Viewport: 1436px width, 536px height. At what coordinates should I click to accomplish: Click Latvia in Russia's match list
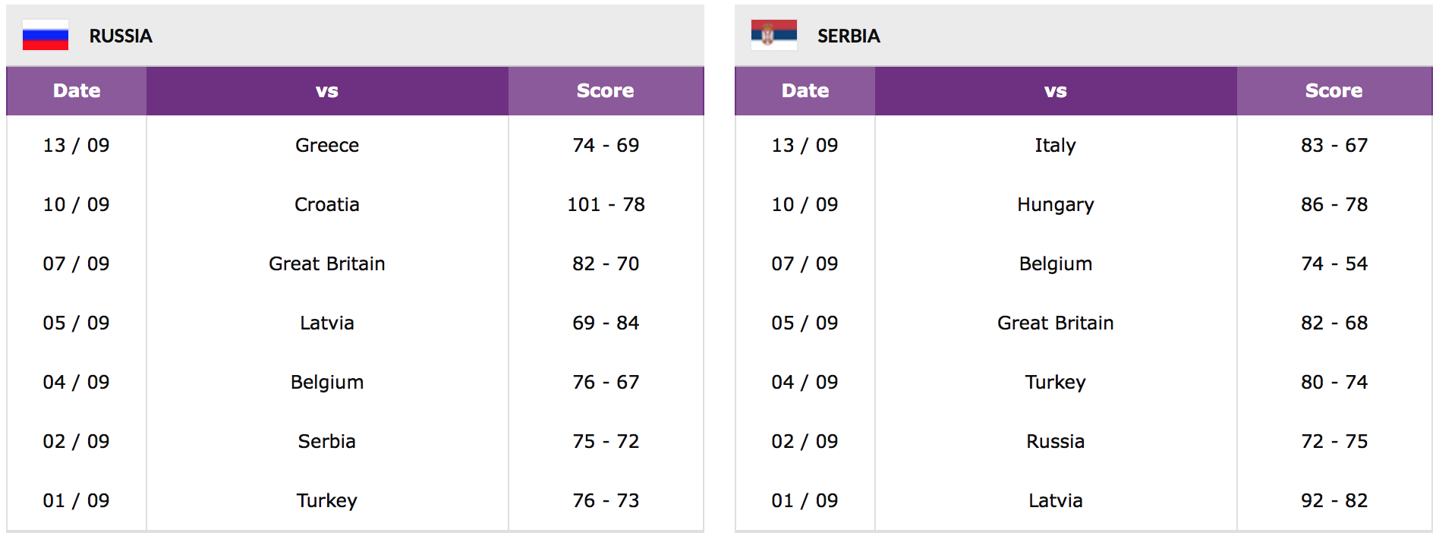(x=327, y=323)
